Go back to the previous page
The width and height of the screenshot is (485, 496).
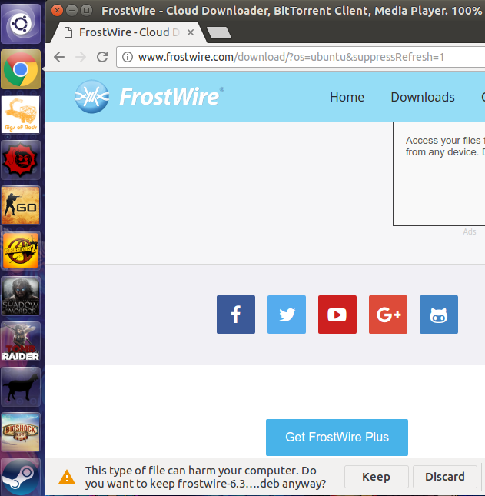[x=59, y=57]
